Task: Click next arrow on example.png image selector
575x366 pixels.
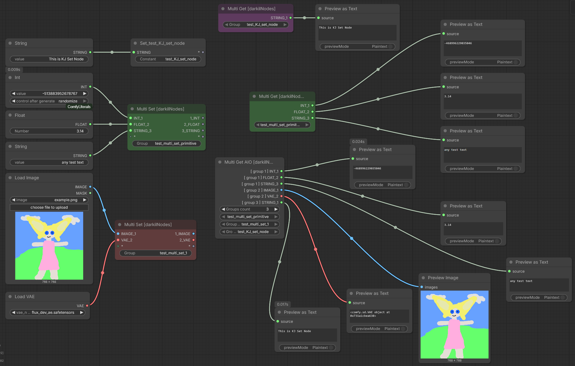Action: pyautogui.click(x=85, y=200)
